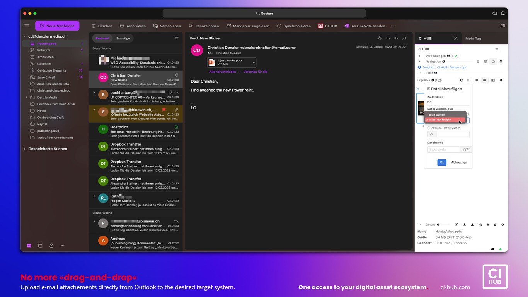Reply all to the open email

[x=396, y=38]
